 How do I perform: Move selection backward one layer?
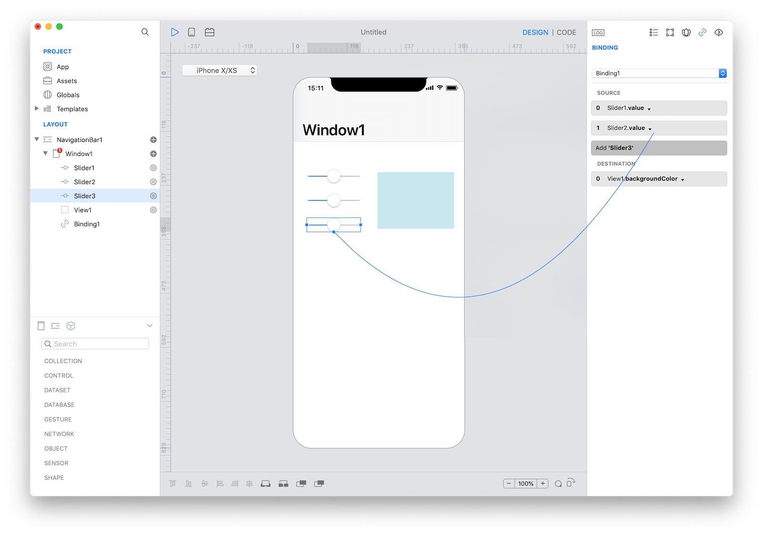coord(319,484)
